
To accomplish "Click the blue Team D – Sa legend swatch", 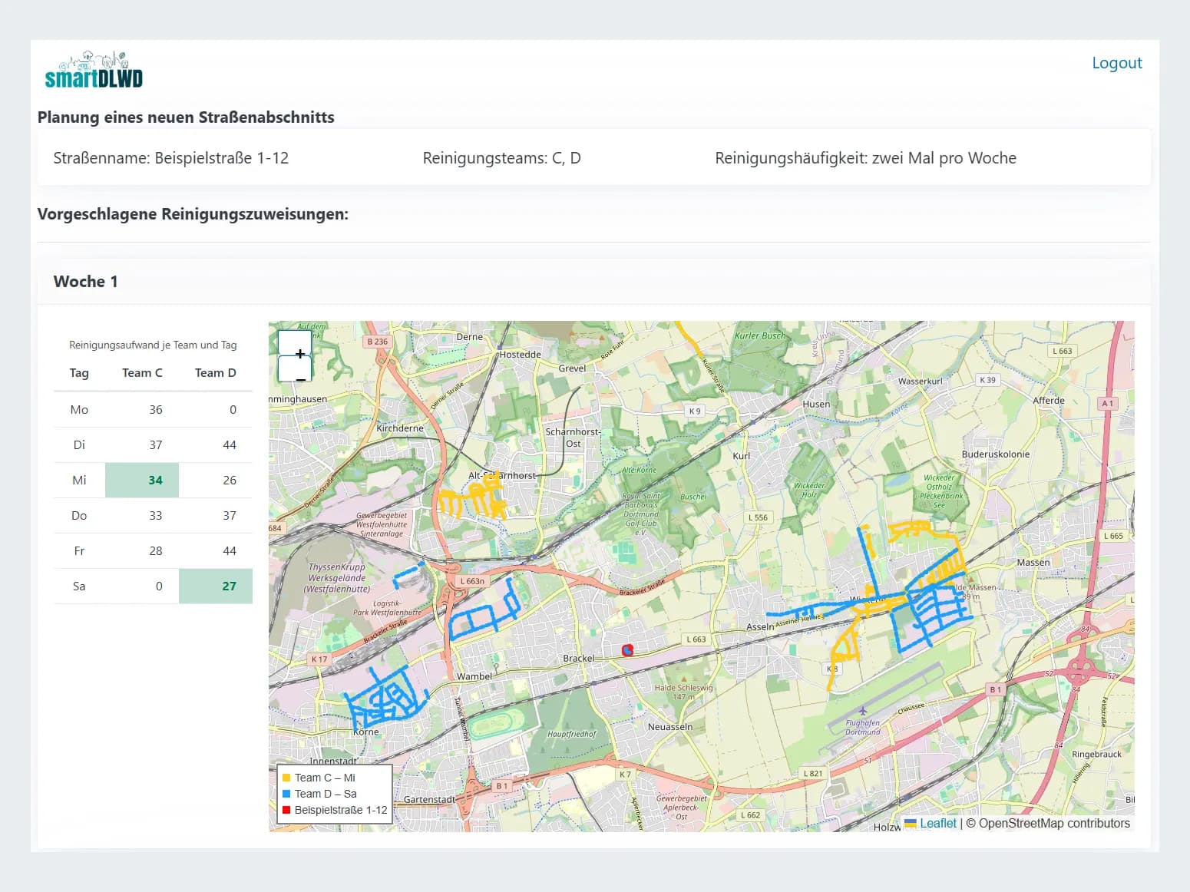I will click(286, 794).
